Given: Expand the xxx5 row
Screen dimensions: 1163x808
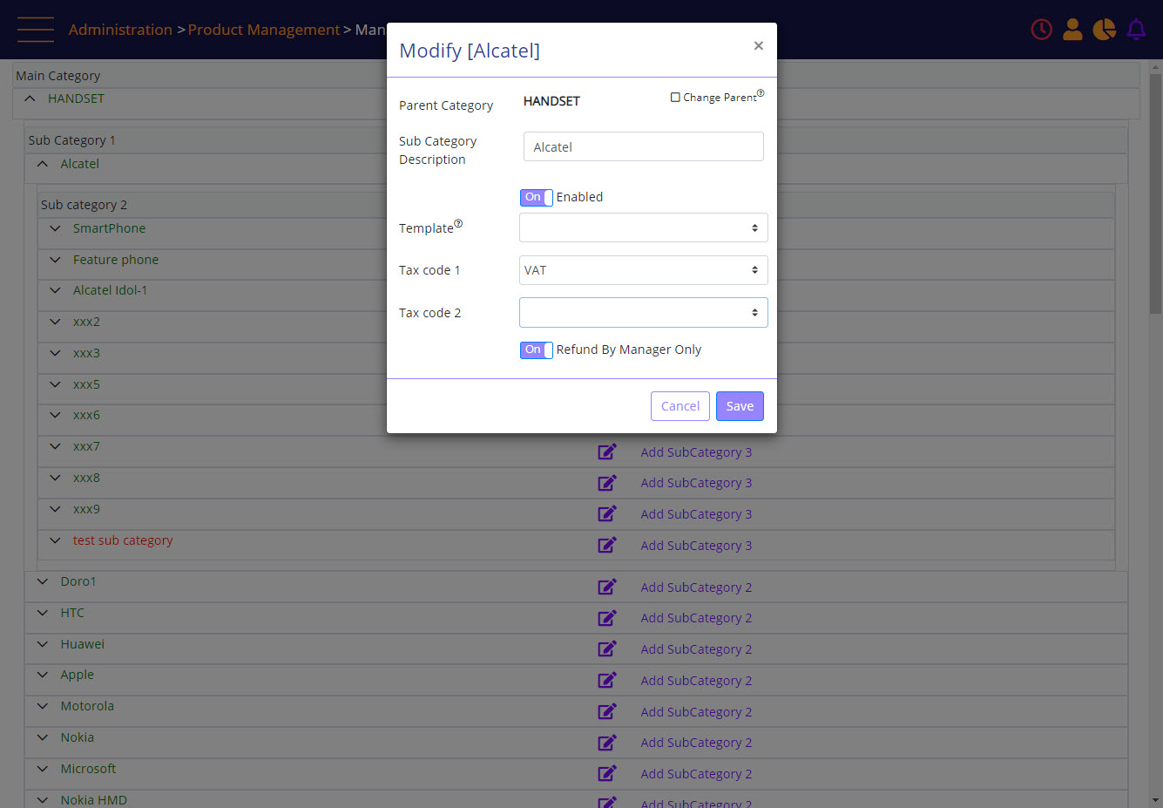Looking at the screenshot, I should tap(55, 384).
